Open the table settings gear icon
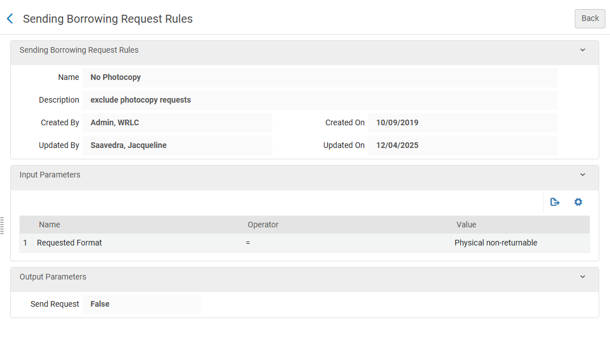 tap(578, 202)
